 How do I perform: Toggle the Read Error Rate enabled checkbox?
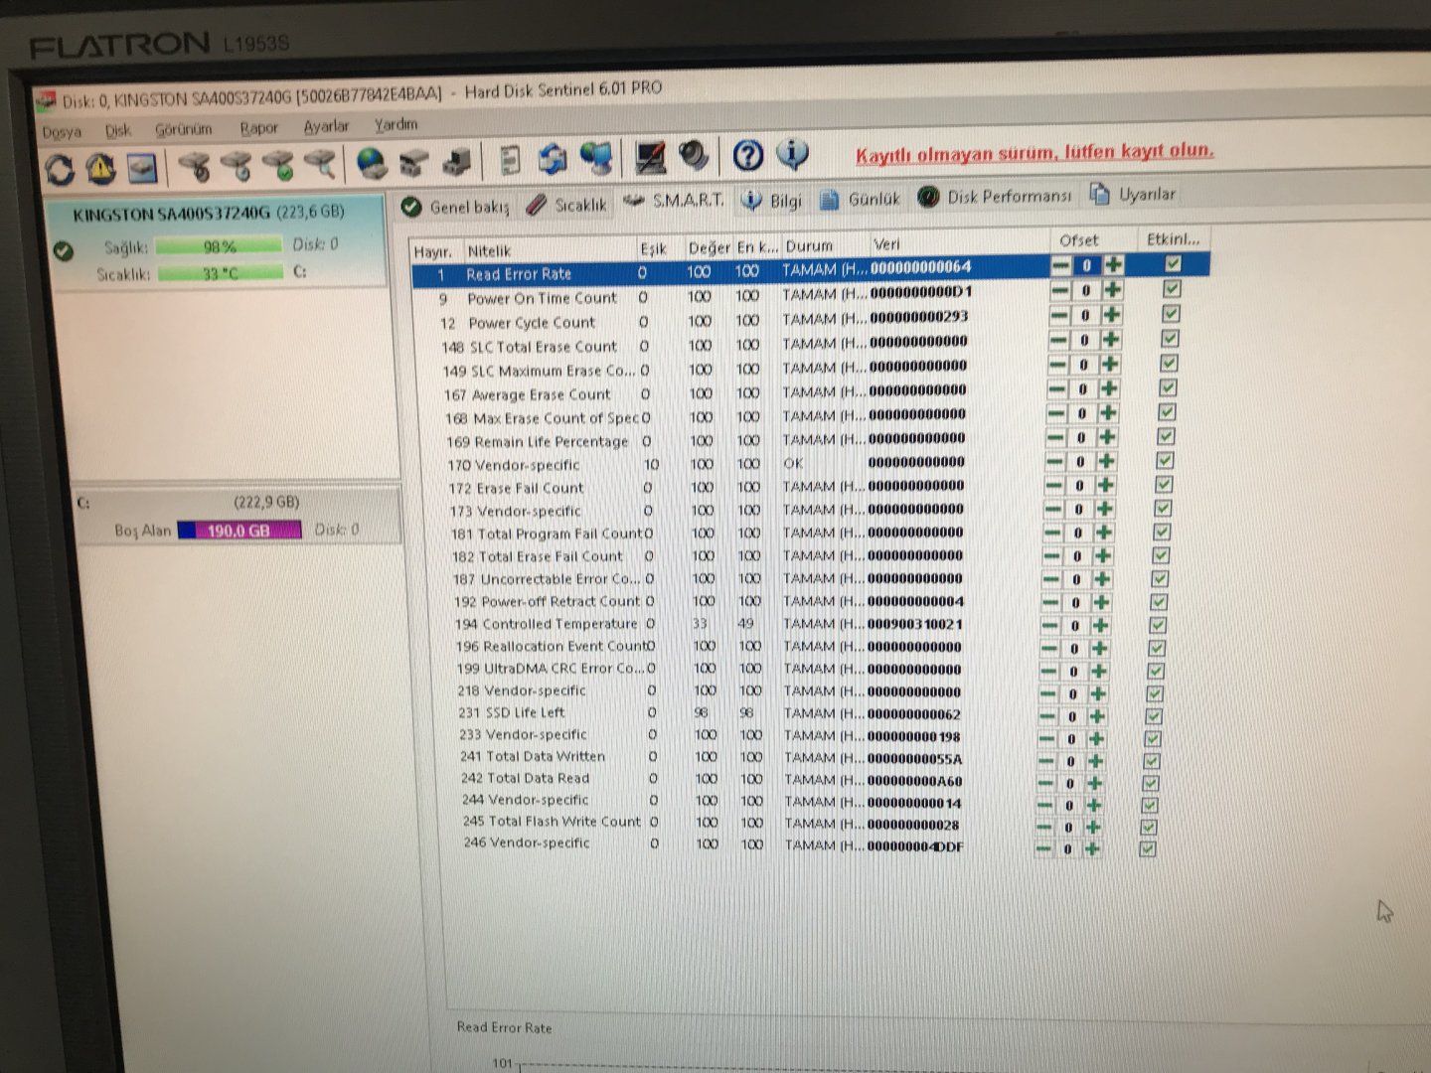[1174, 263]
